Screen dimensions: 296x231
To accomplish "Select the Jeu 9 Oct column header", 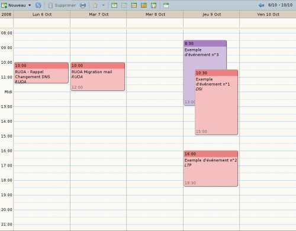I will click(x=211, y=14).
